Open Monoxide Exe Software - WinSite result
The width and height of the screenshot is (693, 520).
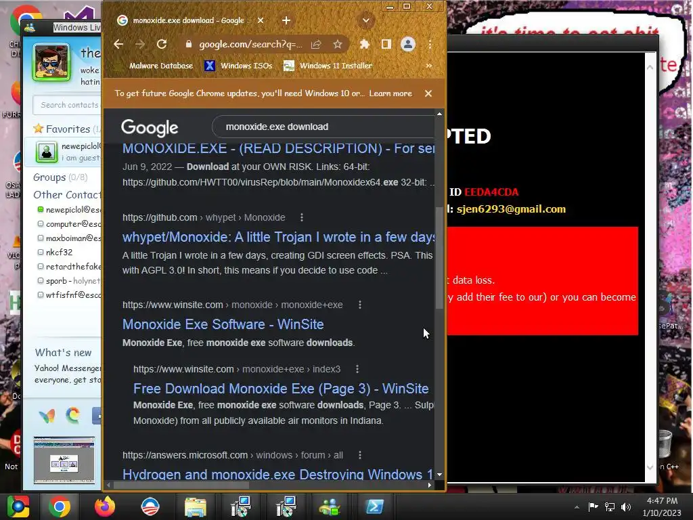(x=223, y=324)
